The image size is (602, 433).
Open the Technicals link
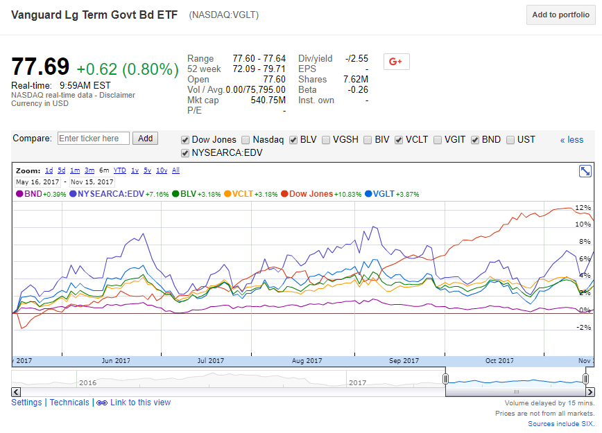pos(69,403)
